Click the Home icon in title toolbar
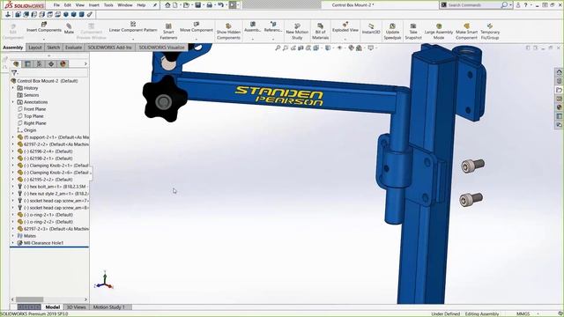Screen dimensions: 564x317 pyautogui.click(x=167, y=5)
